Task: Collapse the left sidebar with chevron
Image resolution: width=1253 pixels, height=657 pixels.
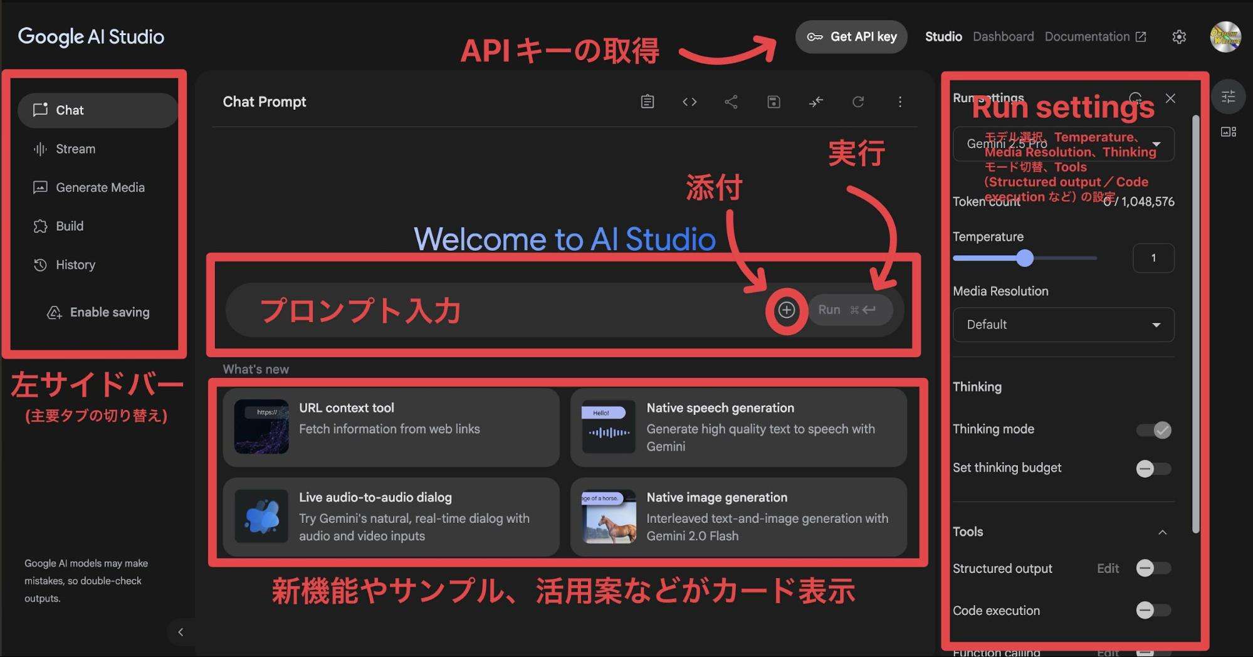Action: click(x=181, y=632)
